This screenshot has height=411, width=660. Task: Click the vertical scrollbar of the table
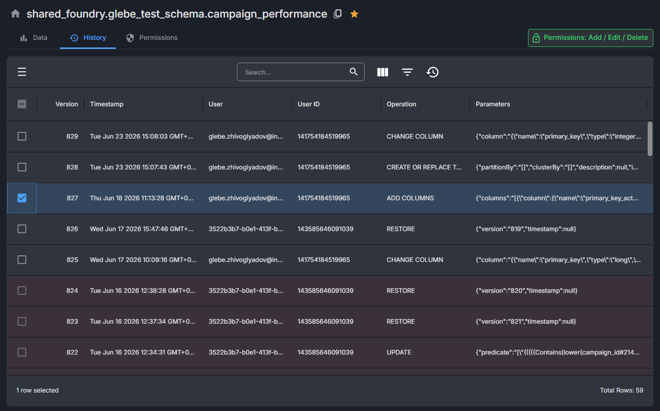[650, 139]
